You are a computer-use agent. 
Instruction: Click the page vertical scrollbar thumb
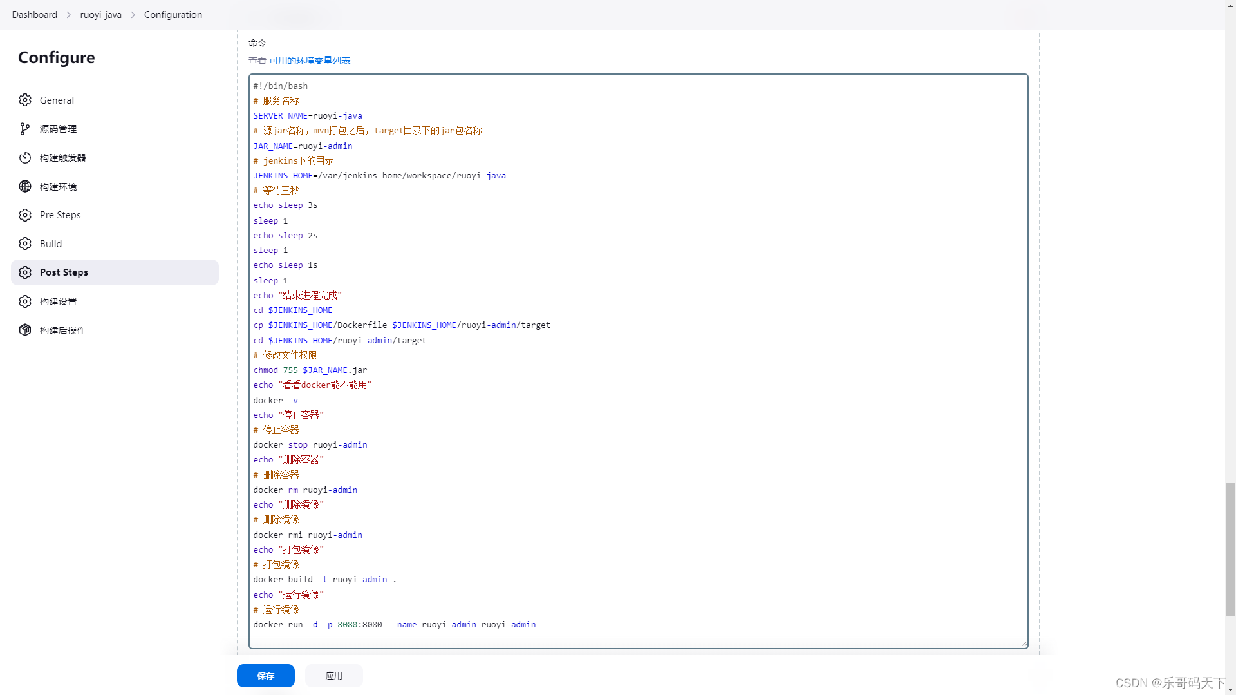[x=1230, y=549]
